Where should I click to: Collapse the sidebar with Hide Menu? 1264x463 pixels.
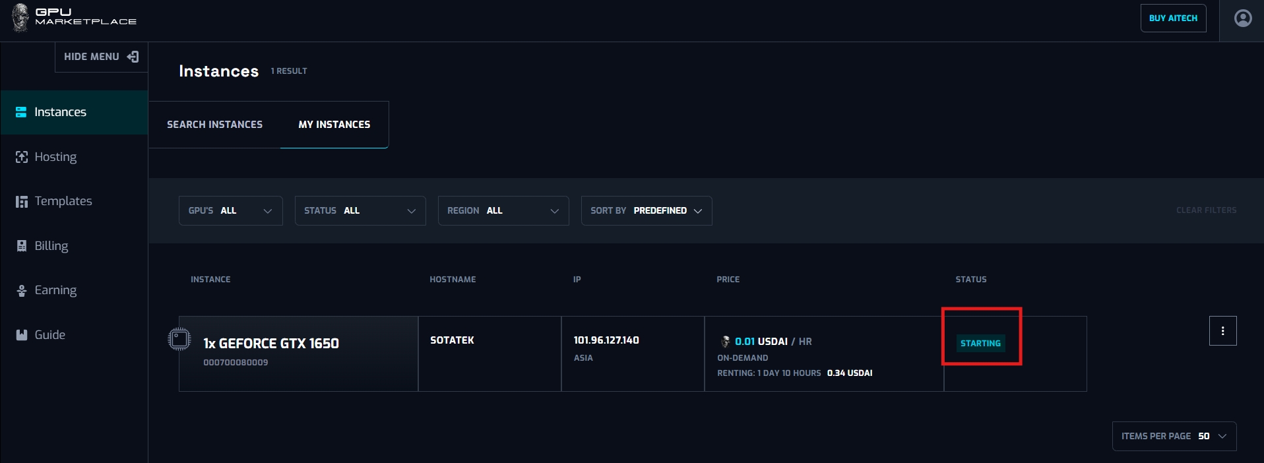(101, 57)
